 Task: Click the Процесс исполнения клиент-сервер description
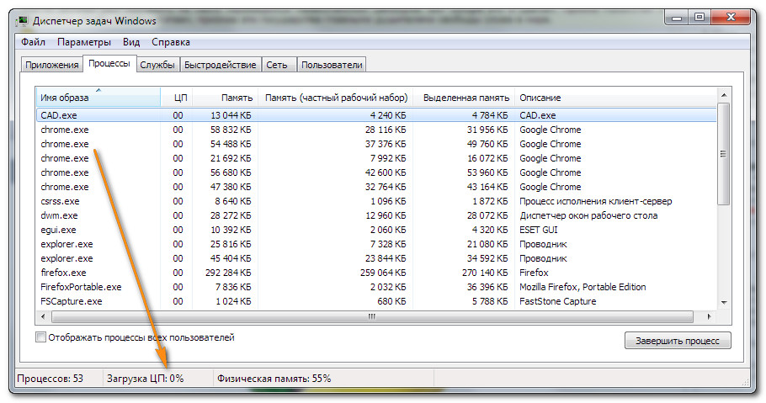595,201
